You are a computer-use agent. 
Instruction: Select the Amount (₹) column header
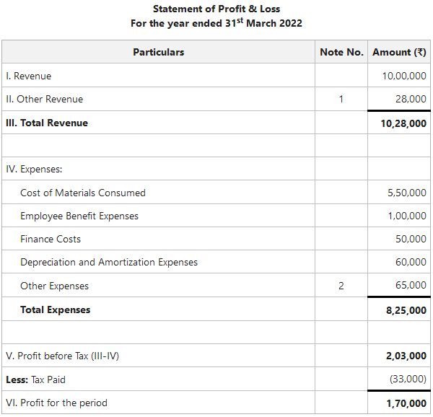(399, 52)
